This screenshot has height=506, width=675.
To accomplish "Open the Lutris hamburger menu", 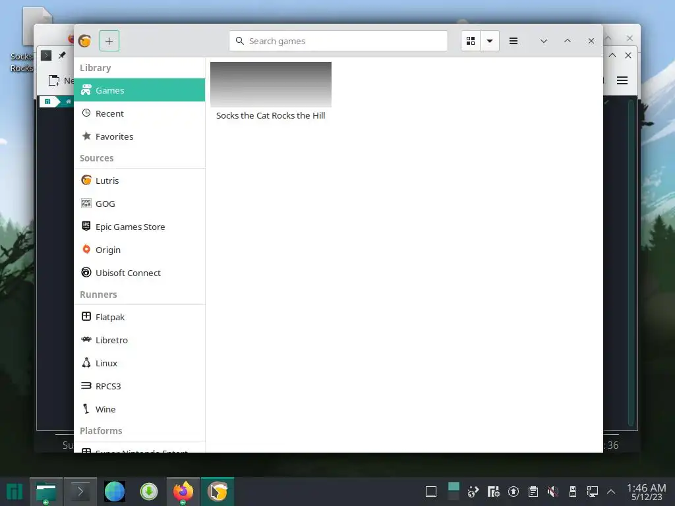I will pos(513,41).
